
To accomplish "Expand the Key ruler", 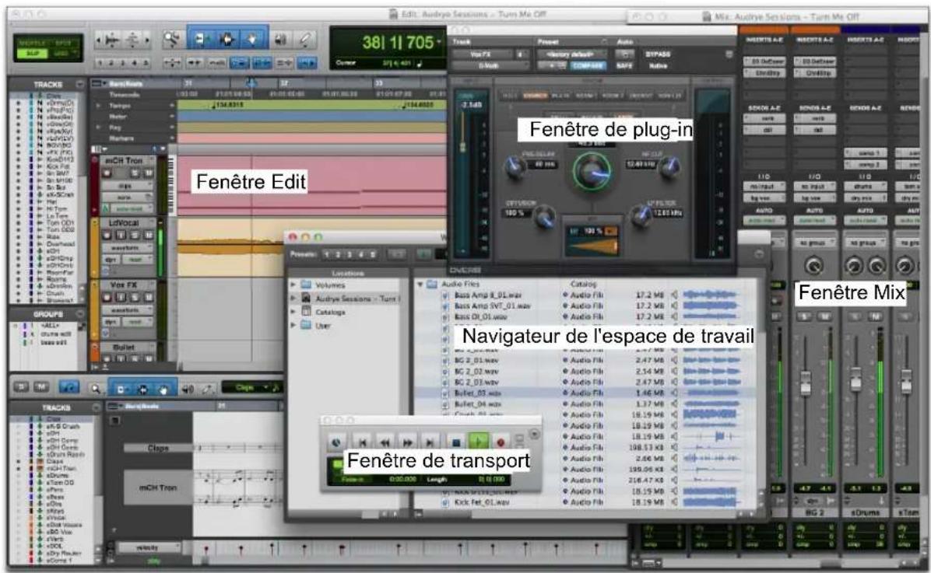I will pos(99,128).
